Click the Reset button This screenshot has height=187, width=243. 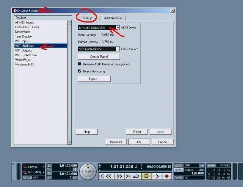137,132
